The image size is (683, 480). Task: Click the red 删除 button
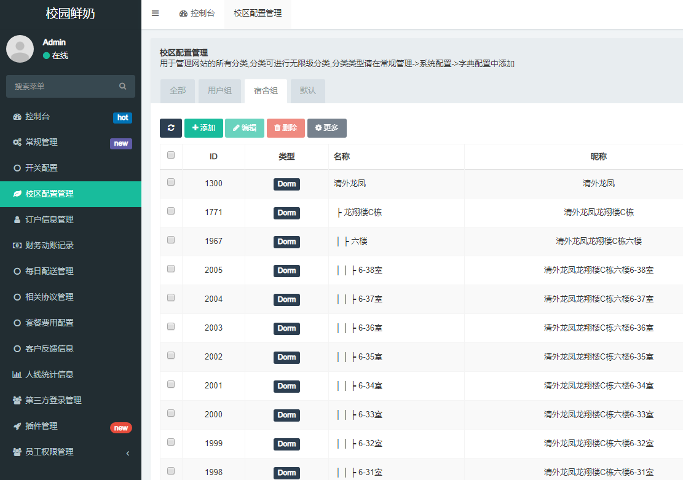(285, 128)
